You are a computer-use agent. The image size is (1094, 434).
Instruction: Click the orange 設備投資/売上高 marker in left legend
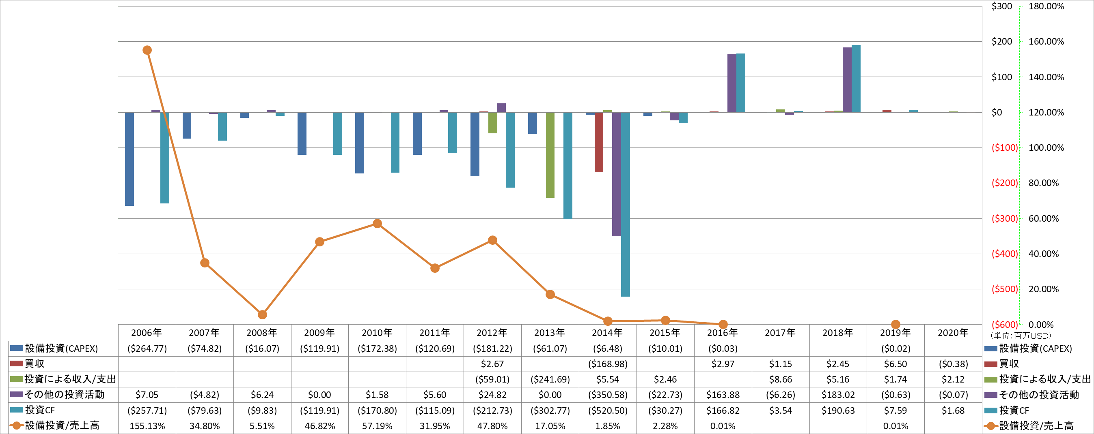[x=16, y=425]
